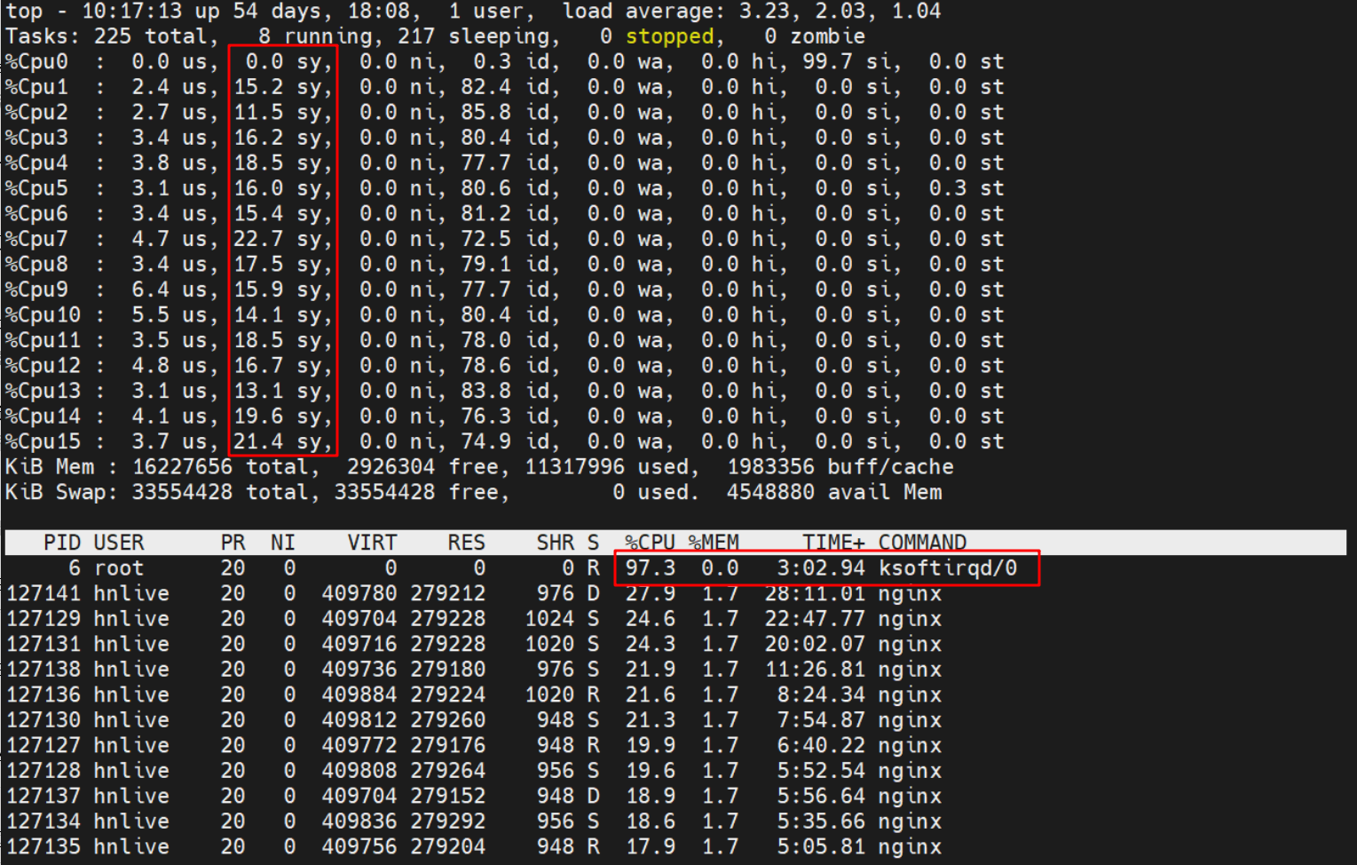The height and width of the screenshot is (865, 1357).
Task: Click the %MEM column header
Action: coord(714,543)
